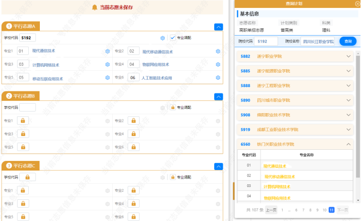
Task: Click gear icon in 平行志愿A school code row
Action: tap(163, 38)
